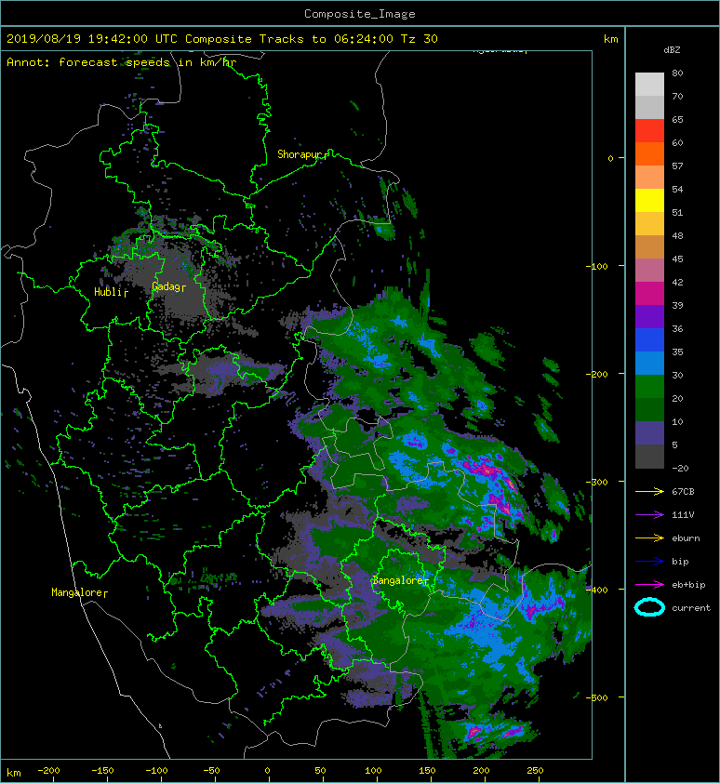Pick the slate blue swatch between 10 and 5 dBZ

tap(649, 432)
